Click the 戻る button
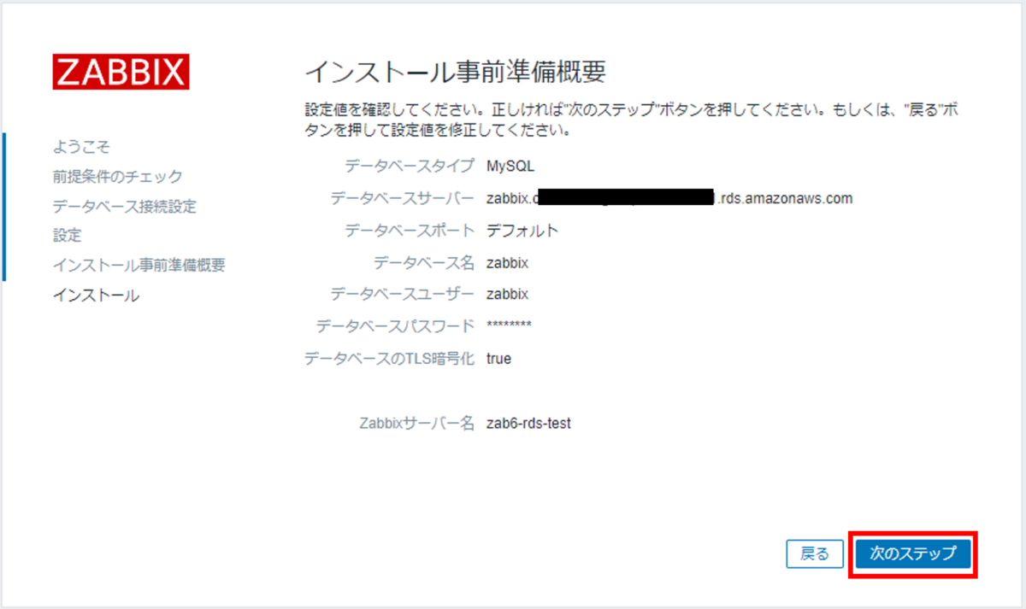The image size is (1026, 609). click(x=815, y=553)
